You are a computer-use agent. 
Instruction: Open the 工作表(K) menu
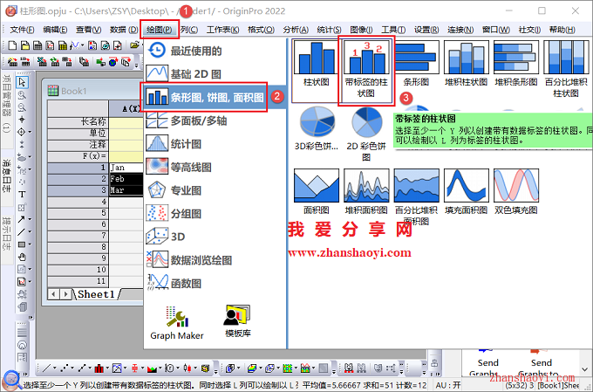click(x=223, y=30)
